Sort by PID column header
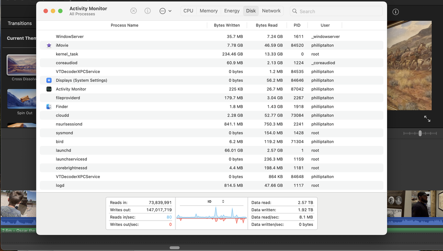The image size is (443, 251). coord(297,25)
